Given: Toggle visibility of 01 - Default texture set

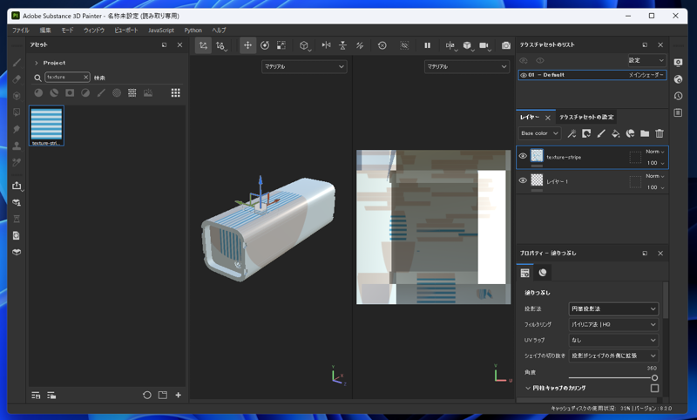Looking at the screenshot, I should (524, 75).
